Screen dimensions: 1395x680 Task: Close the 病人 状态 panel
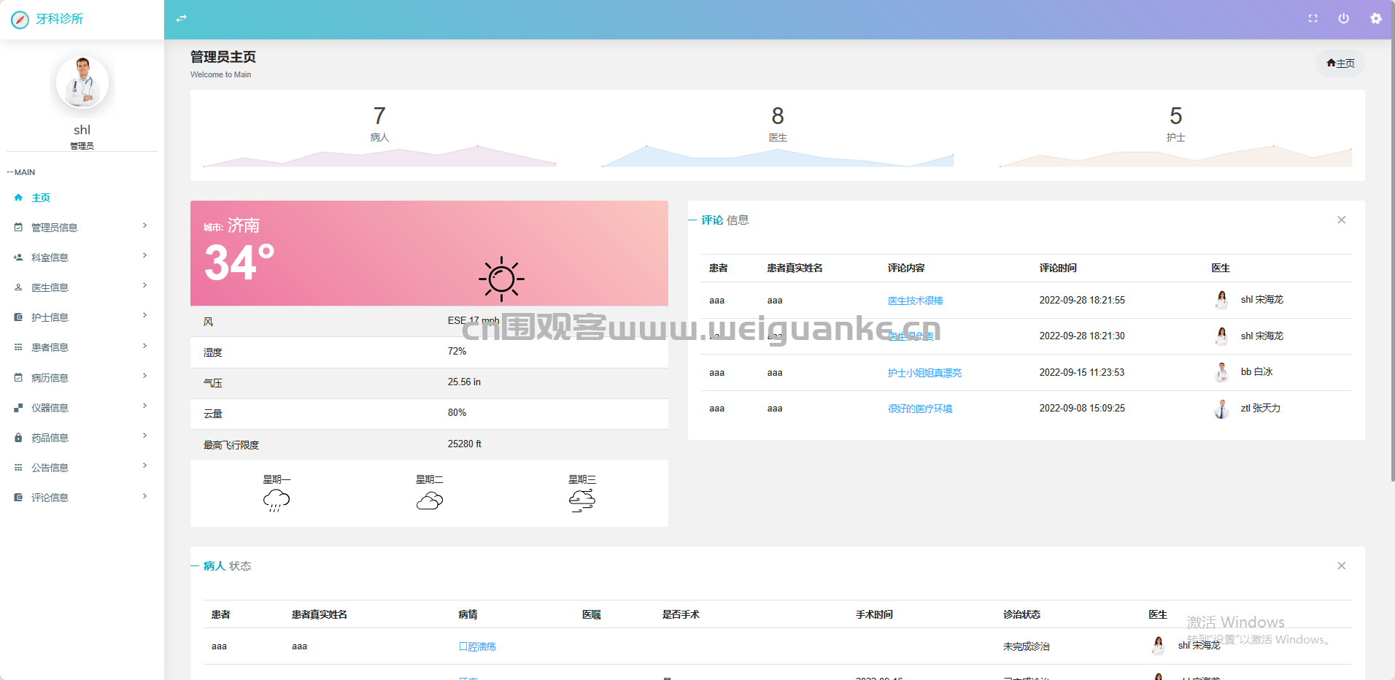click(x=1341, y=565)
